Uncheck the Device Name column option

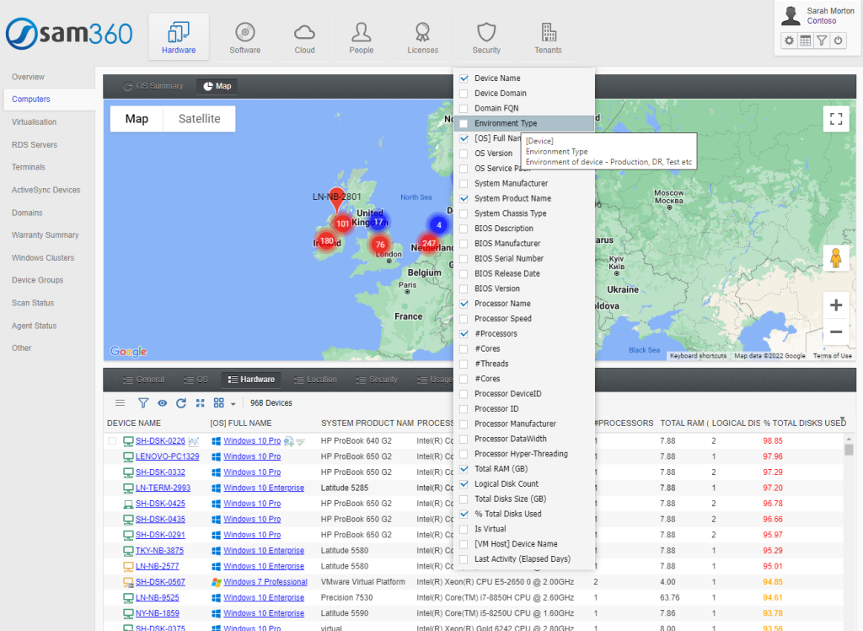464,77
